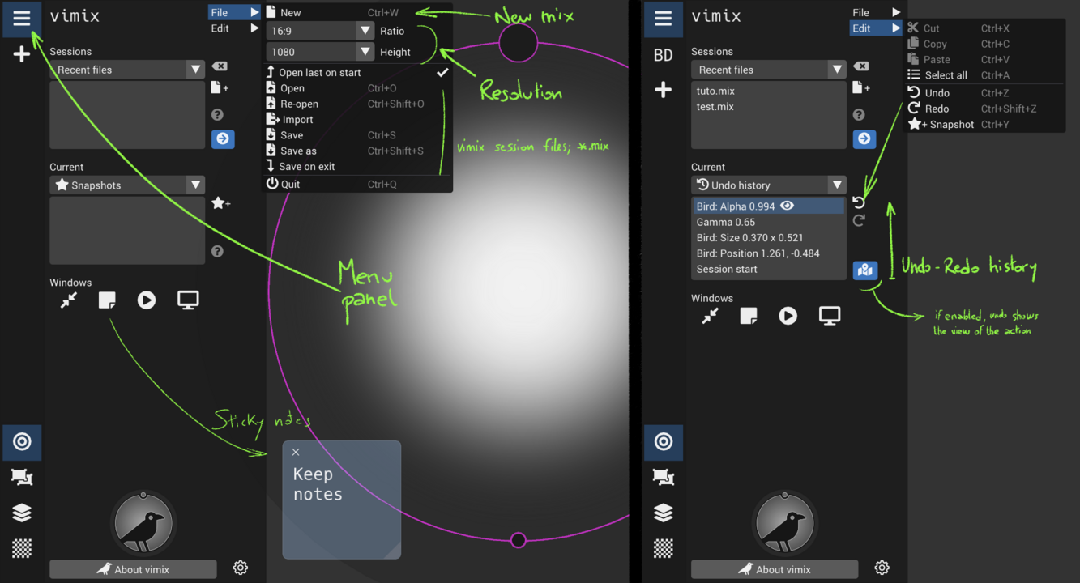Expand Edit menu in left window
Screen dimensions: 1080x583
[234, 28]
